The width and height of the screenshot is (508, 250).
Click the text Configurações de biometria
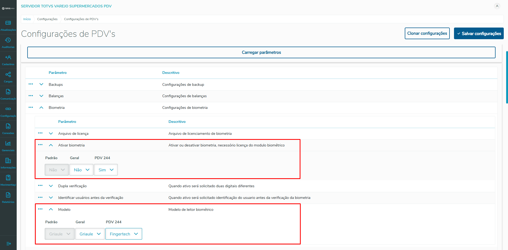point(185,108)
